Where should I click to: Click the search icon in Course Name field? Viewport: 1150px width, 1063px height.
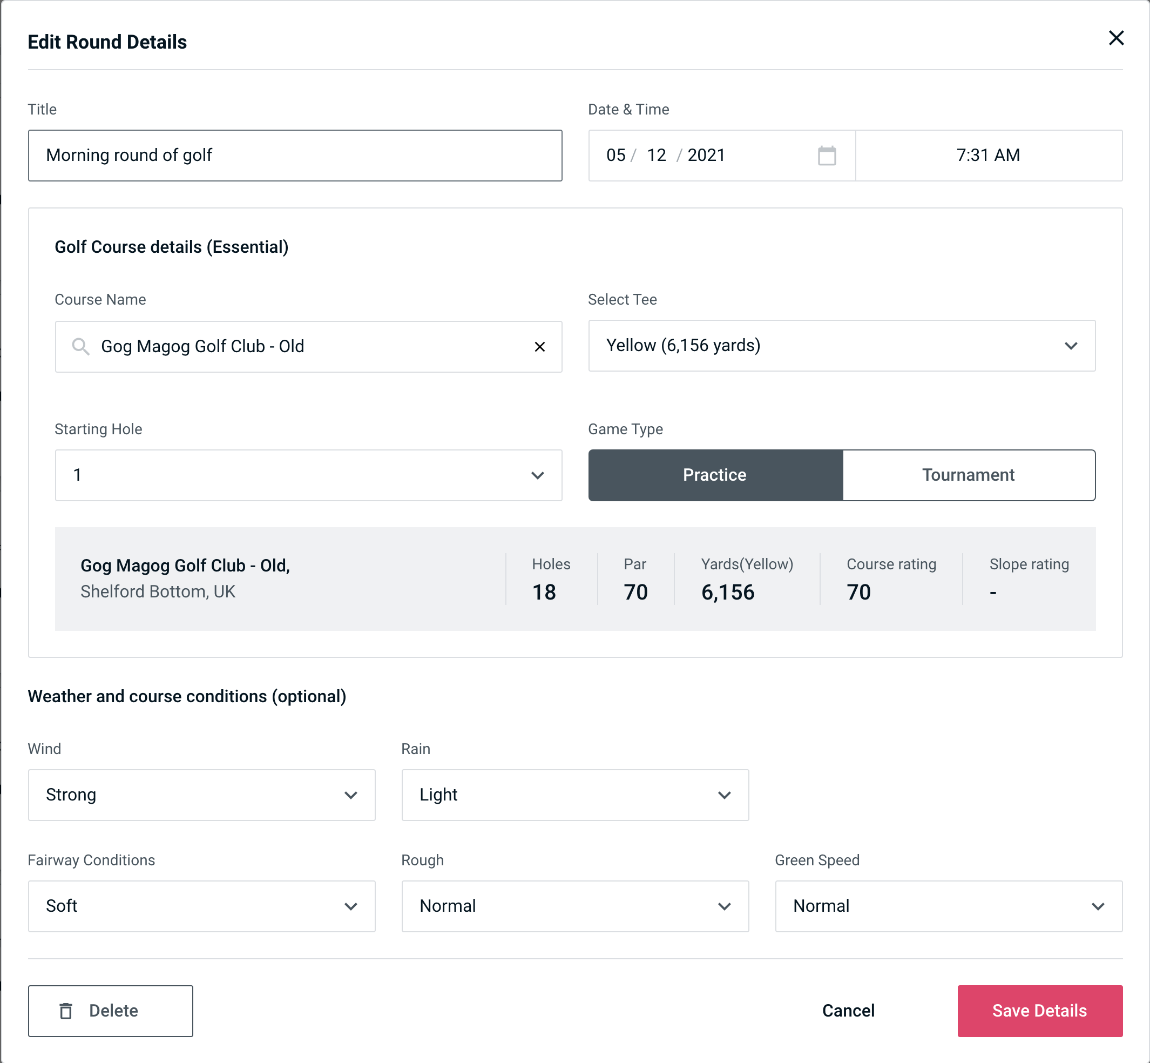80,346
